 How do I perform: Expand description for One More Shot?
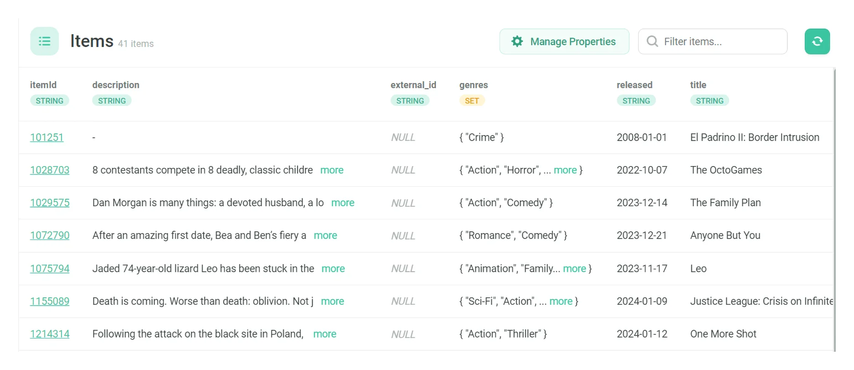click(x=325, y=334)
